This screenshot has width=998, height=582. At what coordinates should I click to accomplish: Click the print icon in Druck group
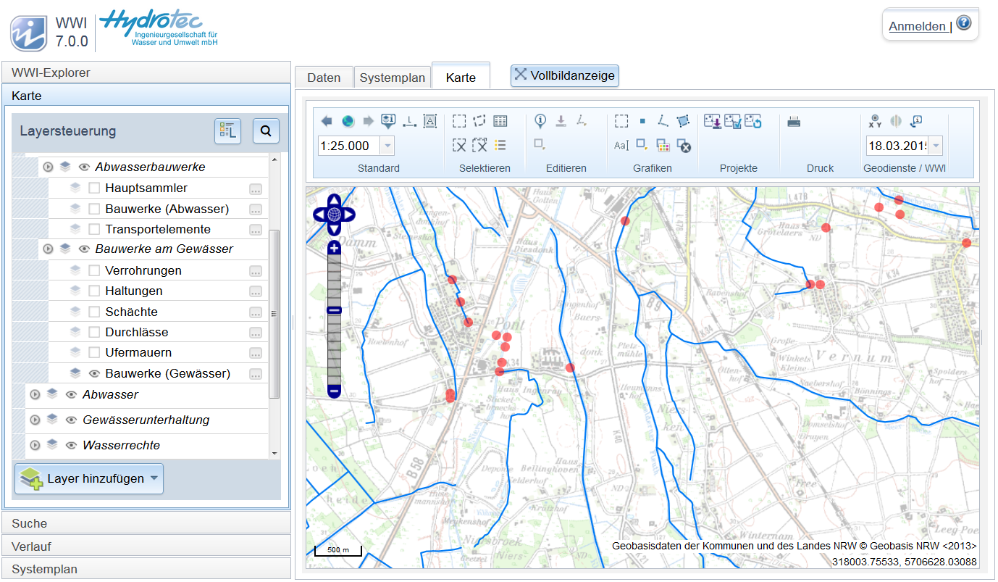794,122
